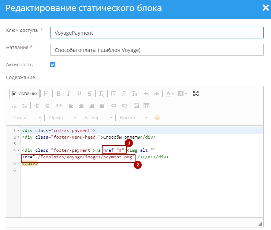Click the insert link icon
Screen dimensions: 271x230
click(x=114, y=106)
